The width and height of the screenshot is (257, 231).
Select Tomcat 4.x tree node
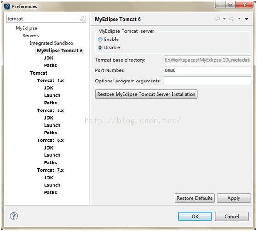pos(50,81)
